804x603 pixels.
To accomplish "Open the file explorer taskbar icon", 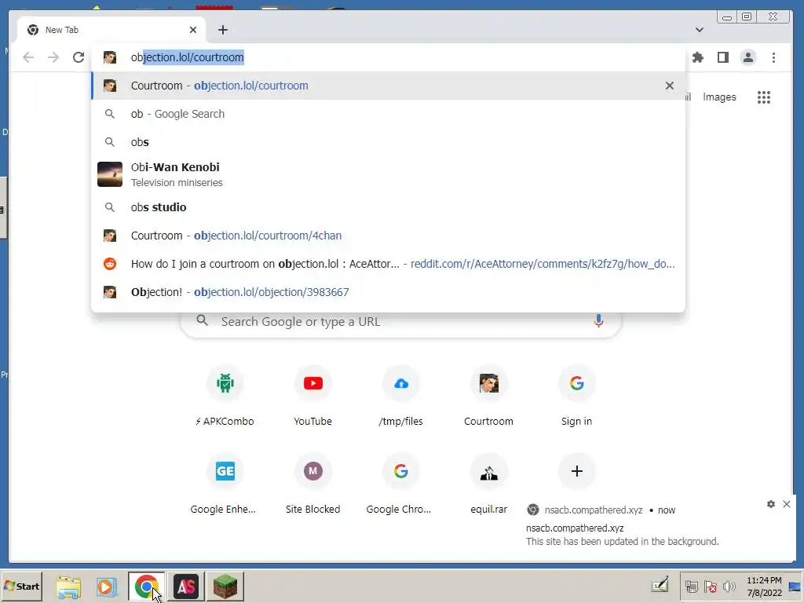I will coord(68,586).
